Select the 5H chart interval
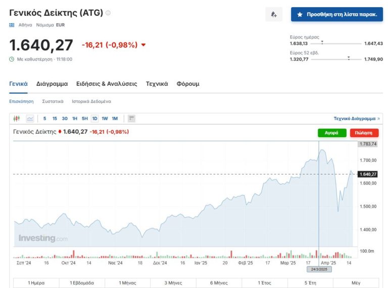 click(84, 119)
